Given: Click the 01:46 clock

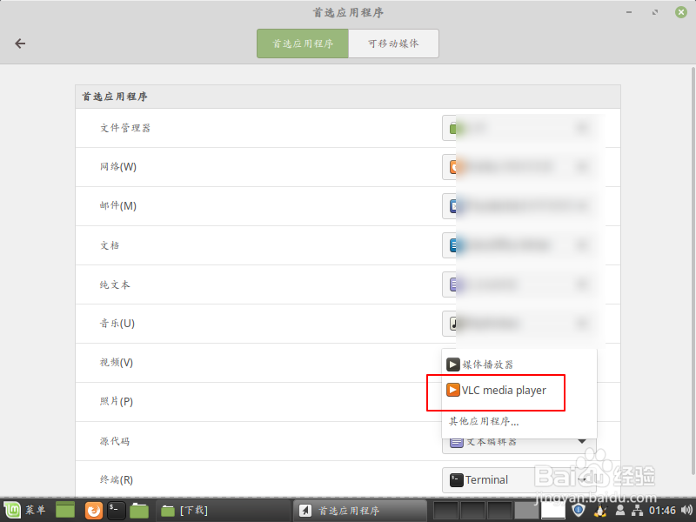Looking at the screenshot, I should pos(662,511).
